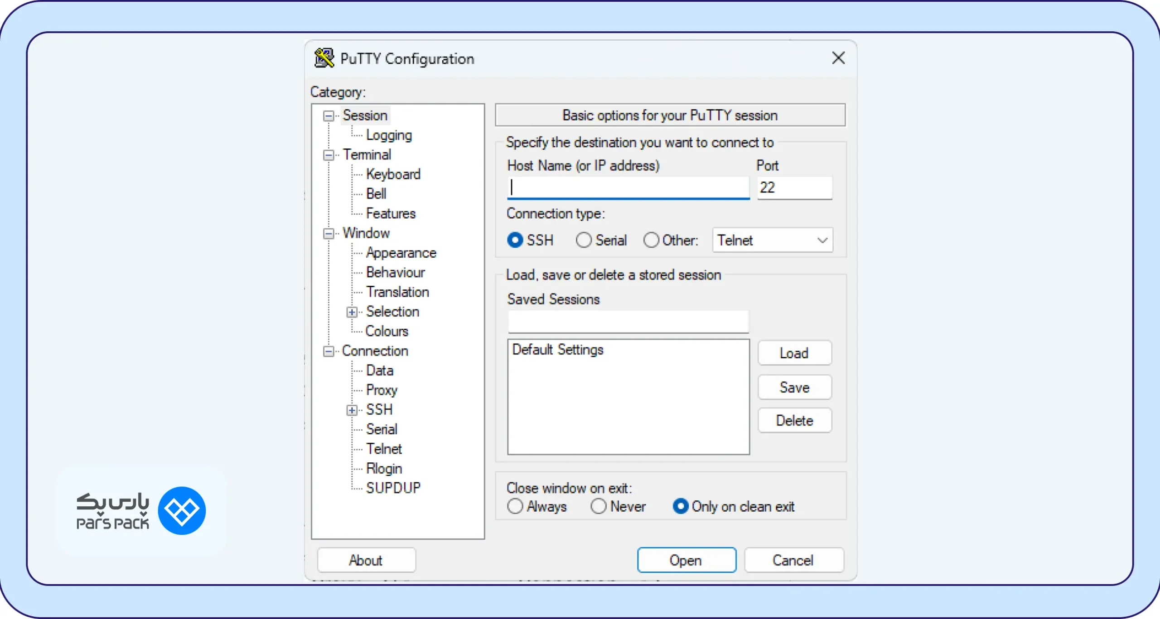Click the Open button
Viewport: 1160px width, 619px height.
coord(686,561)
